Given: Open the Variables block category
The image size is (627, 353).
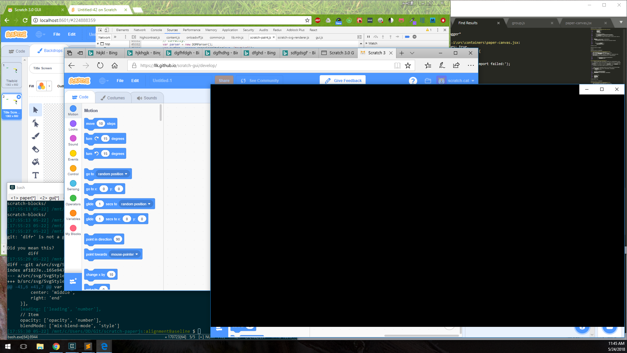Looking at the screenshot, I should coord(73,213).
